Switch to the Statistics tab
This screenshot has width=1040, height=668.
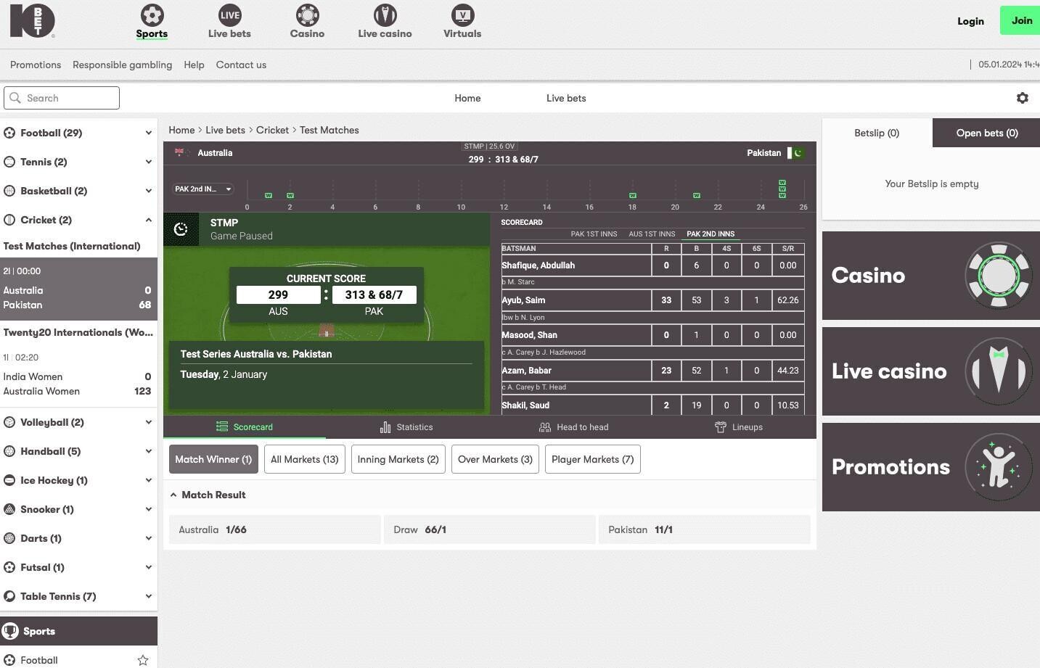point(407,427)
